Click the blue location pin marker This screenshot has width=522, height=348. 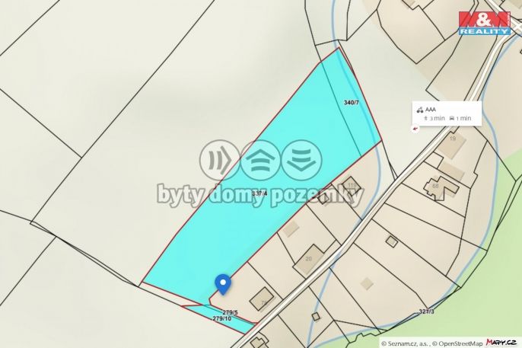click(223, 284)
